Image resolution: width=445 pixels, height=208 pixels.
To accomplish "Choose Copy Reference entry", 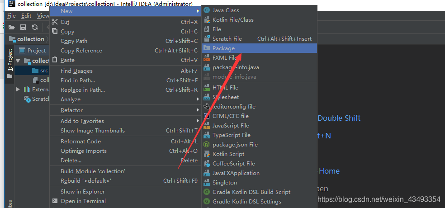I will click(x=125, y=51).
